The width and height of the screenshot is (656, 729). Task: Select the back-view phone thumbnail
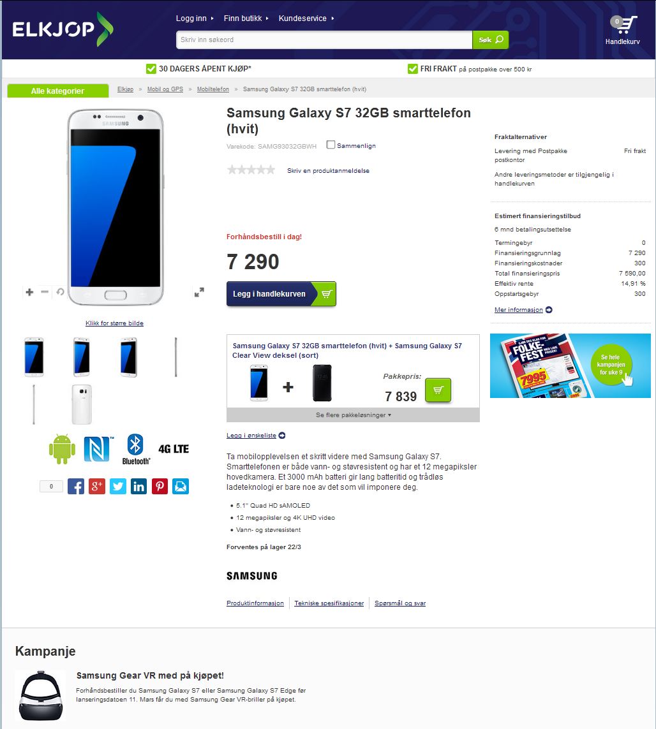(82, 404)
